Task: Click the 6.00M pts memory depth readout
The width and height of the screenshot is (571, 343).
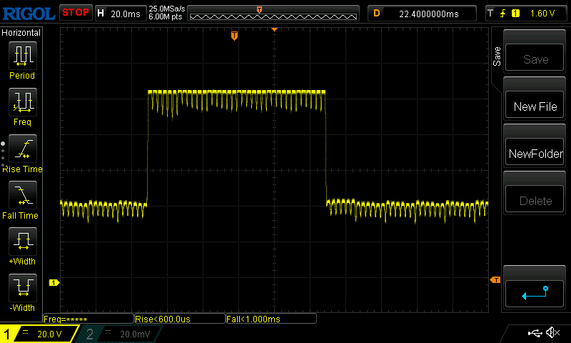Action: click(x=166, y=16)
